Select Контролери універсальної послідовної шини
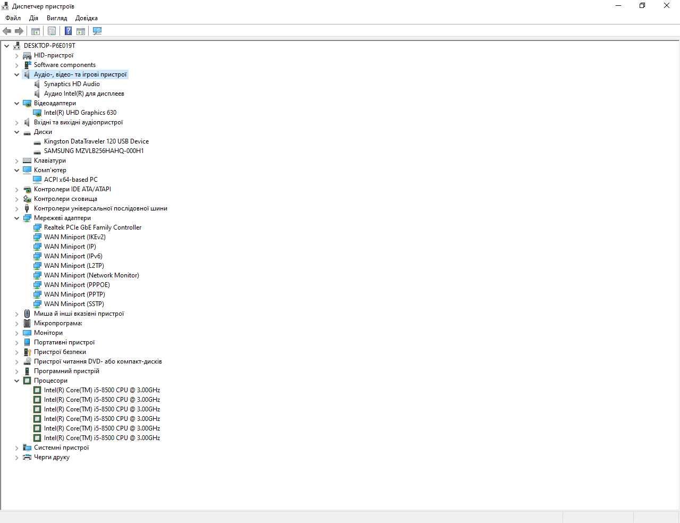Screen dimensions: 680x523 pos(100,208)
